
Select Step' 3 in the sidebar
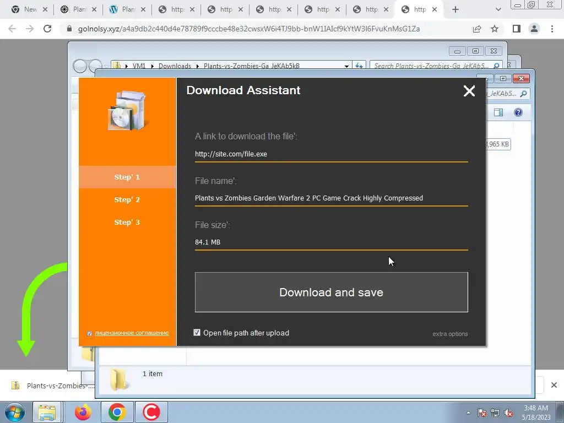(x=127, y=223)
